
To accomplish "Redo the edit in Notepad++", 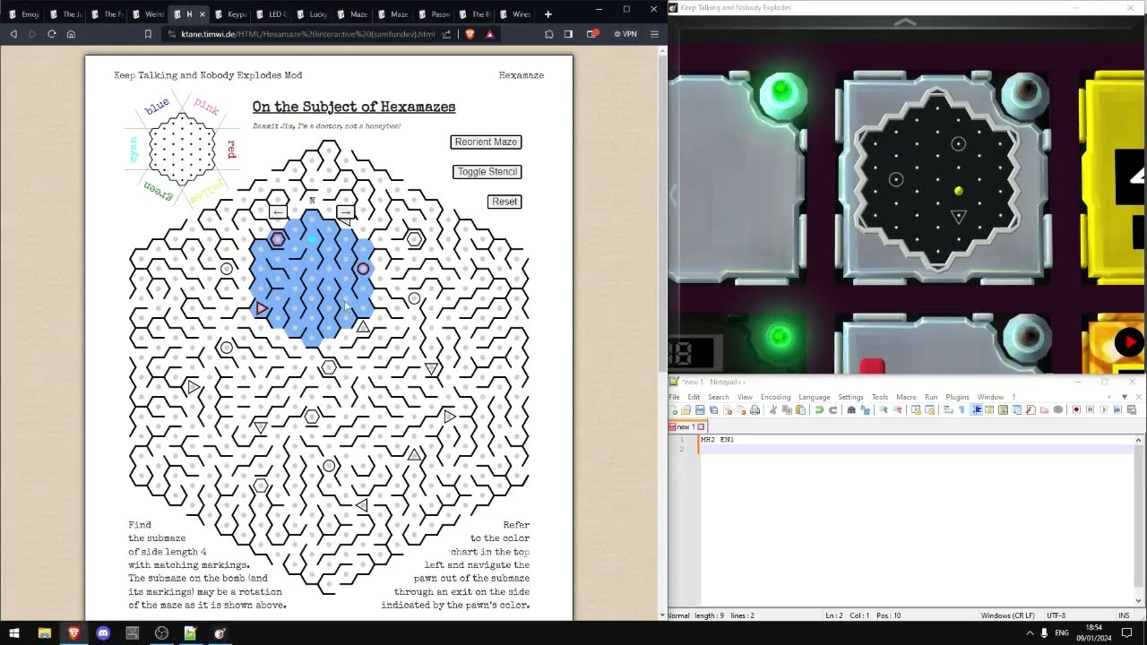I will pyautogui.click(x=832, y=410).
